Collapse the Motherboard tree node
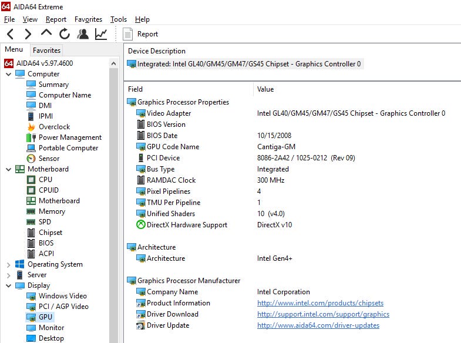The image size is (461, 343). tap(8, 169)
